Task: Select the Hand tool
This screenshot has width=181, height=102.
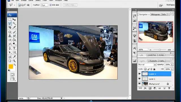Action: [10, 61]
